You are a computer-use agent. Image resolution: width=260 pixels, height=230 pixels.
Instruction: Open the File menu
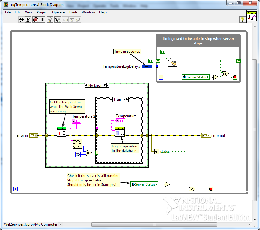click(8, 12)
